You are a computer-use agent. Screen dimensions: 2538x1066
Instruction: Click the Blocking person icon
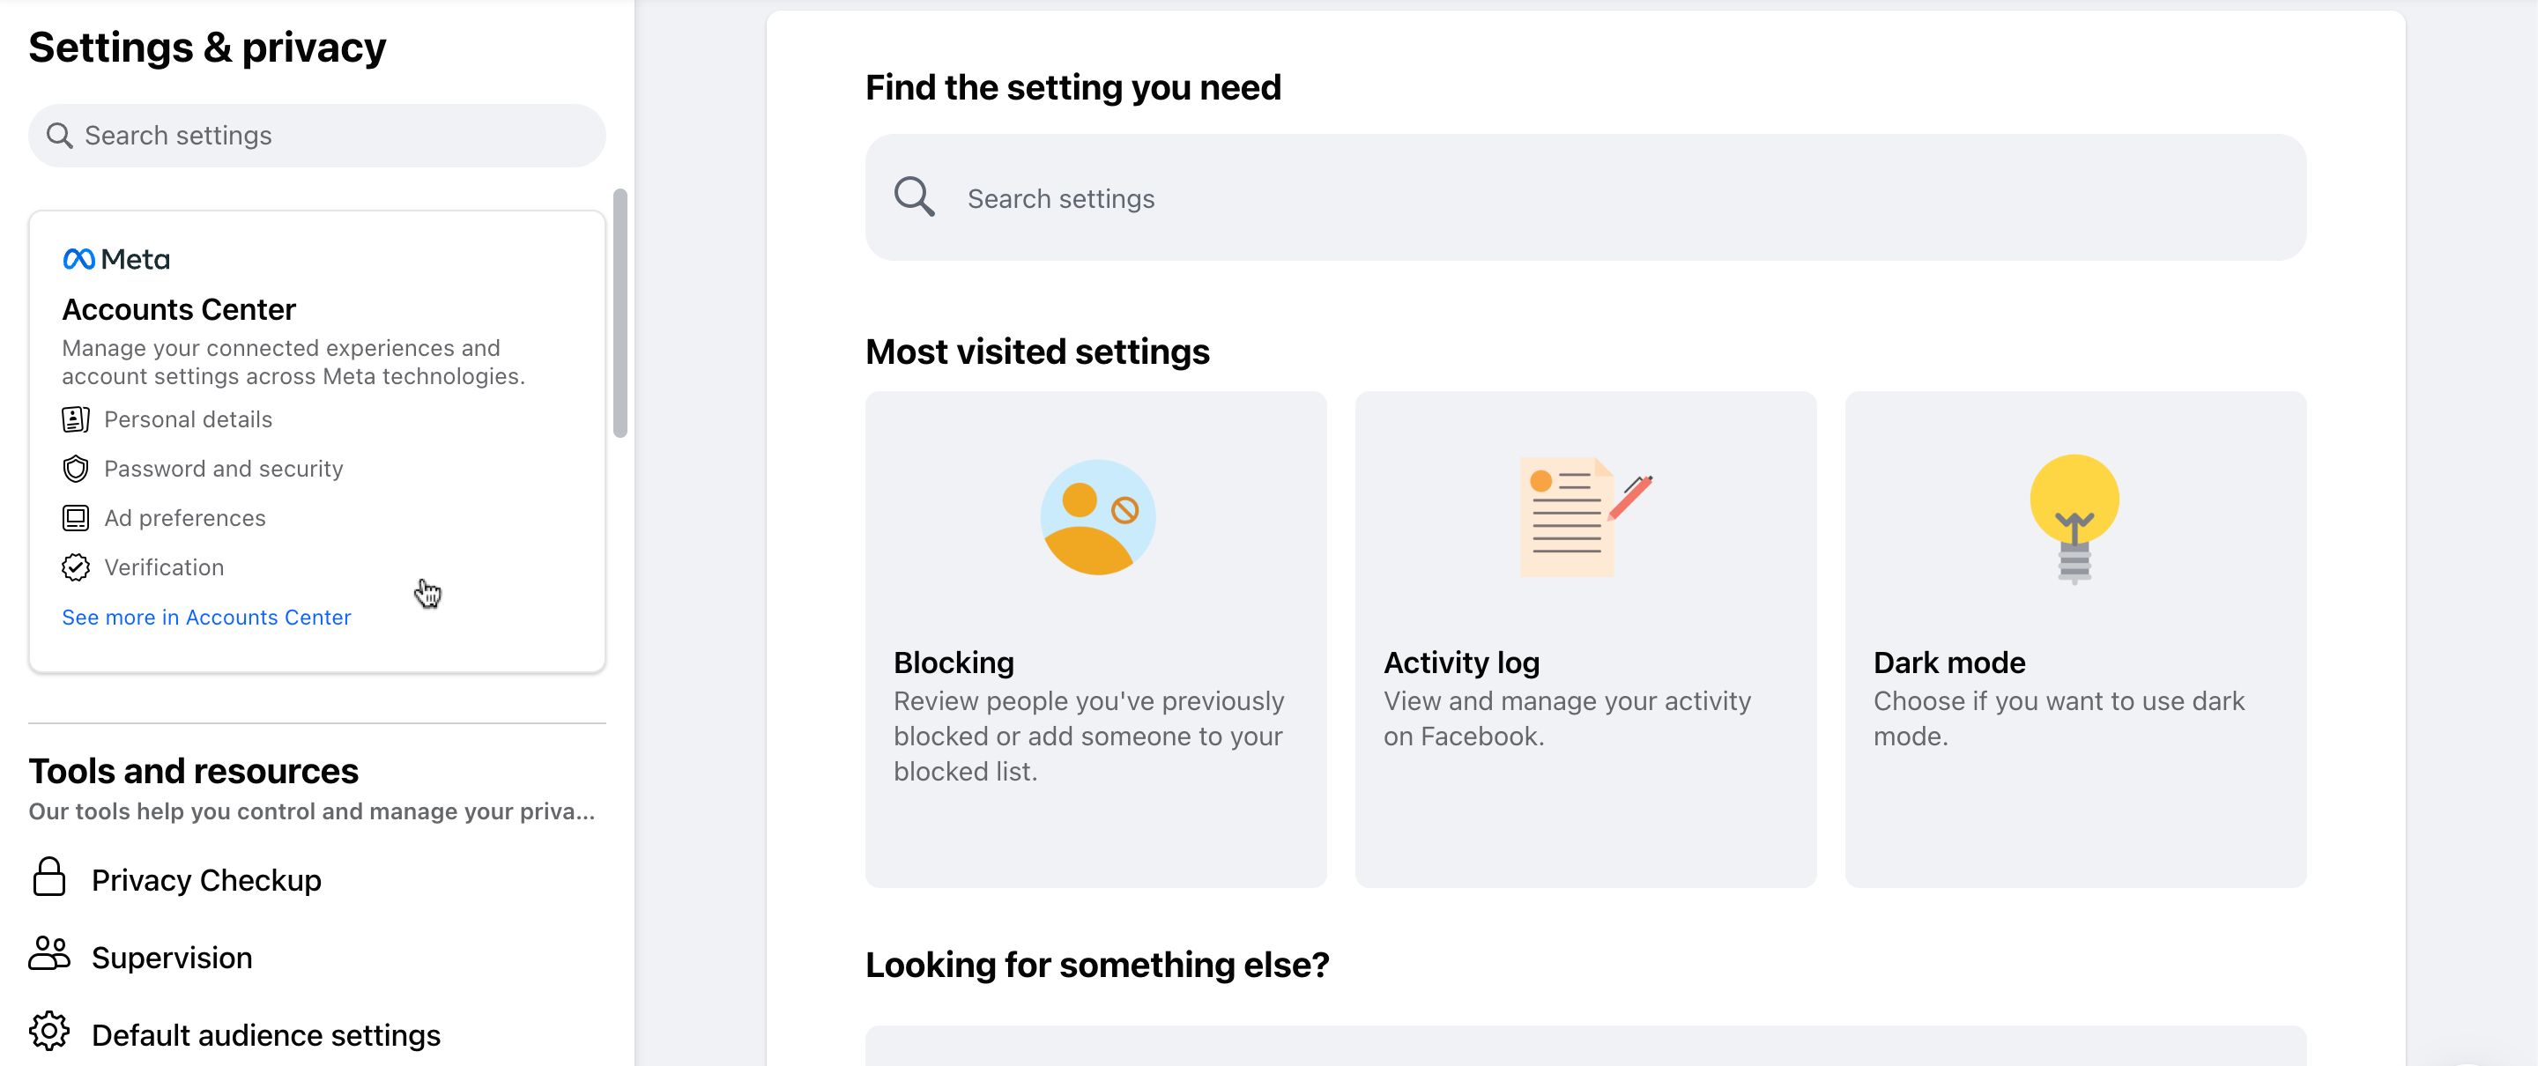coord(1095,516)
